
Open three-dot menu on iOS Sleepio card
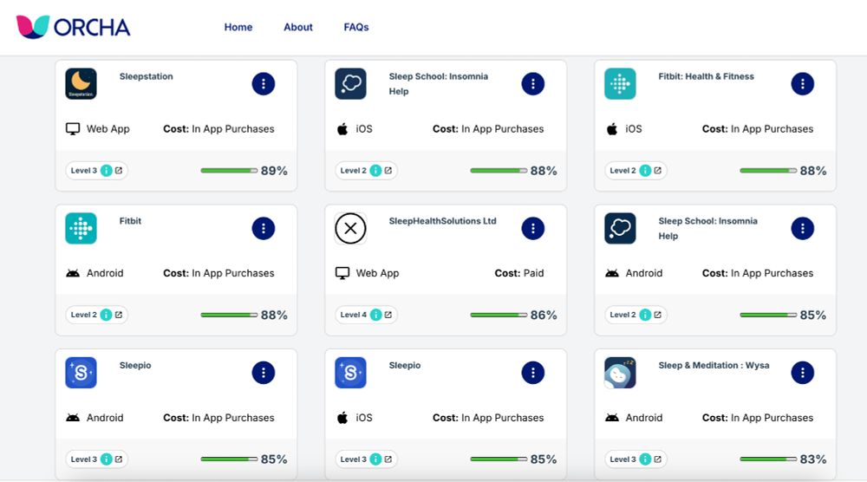click(x=533, y=373)
